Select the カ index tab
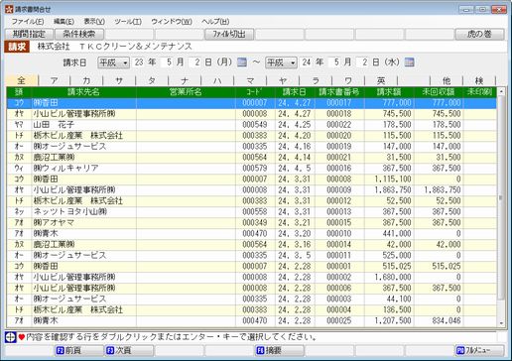 coord(86,80)
